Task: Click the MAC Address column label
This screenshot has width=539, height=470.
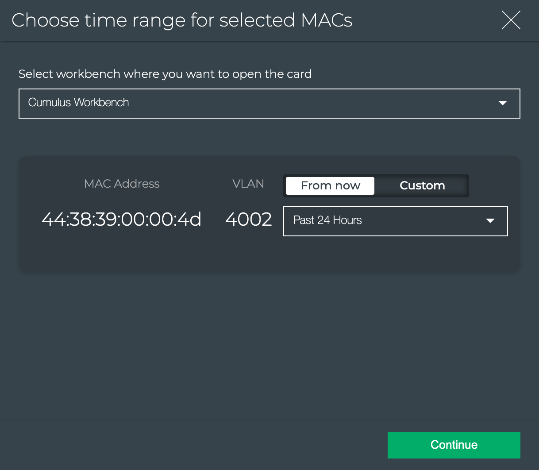Action: click(x=122, y=184)
